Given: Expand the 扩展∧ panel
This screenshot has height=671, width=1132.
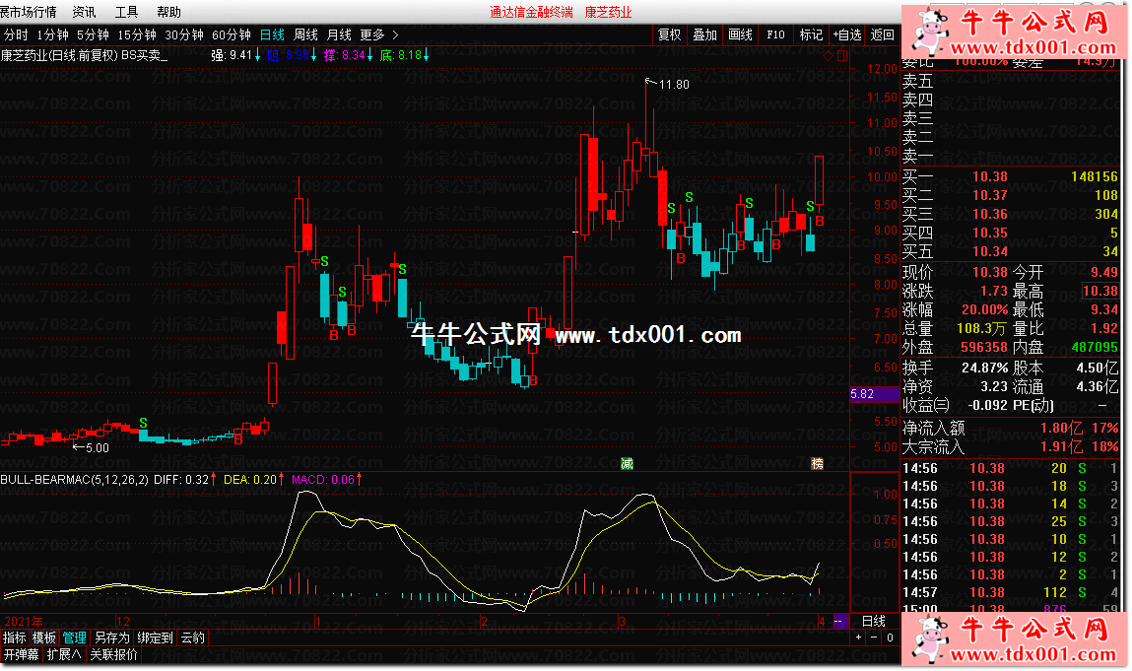Looking at the screenshot, I should pos(64,655).
